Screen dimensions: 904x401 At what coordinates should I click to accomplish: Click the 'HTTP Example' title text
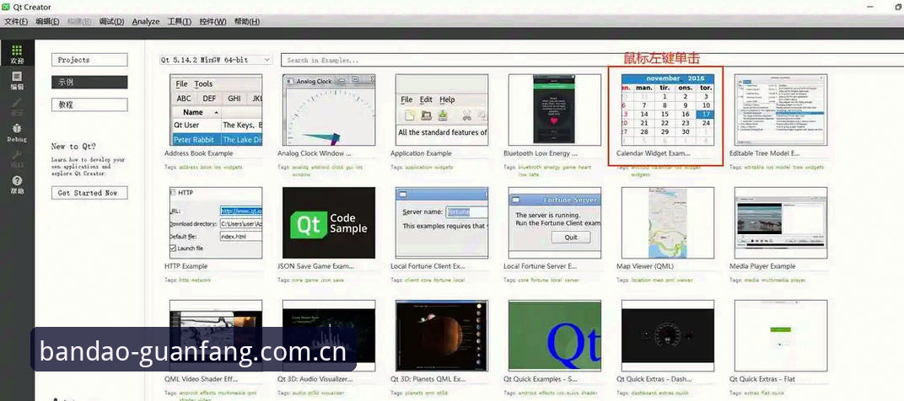tap(186, 266)
